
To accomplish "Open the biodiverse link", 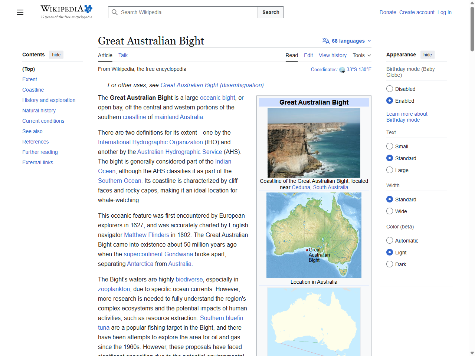I will pos(189,279).
